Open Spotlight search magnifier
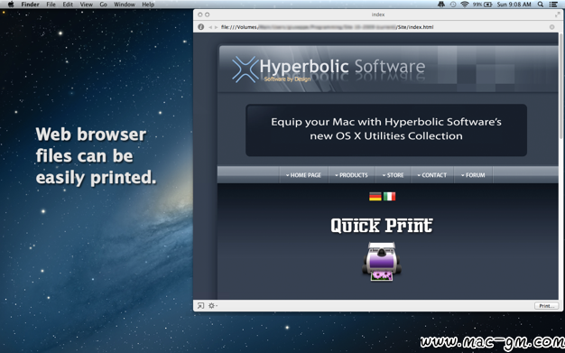 (x=541, y=5)
